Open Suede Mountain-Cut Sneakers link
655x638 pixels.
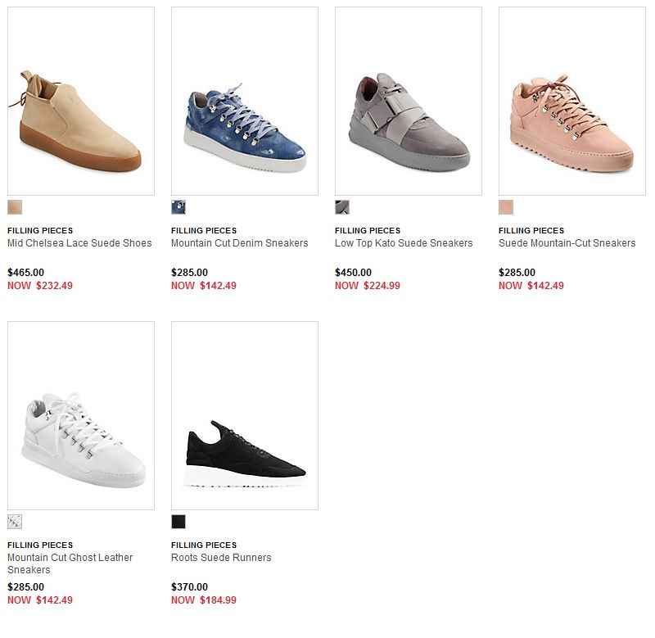(x=567, y=243)
